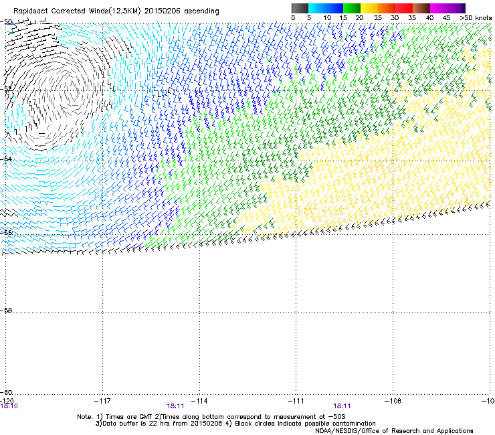This screenshot has width=495, height=435.
Task: Click the purple '18:11' label near -114
Action: click(x=175, y=406)
